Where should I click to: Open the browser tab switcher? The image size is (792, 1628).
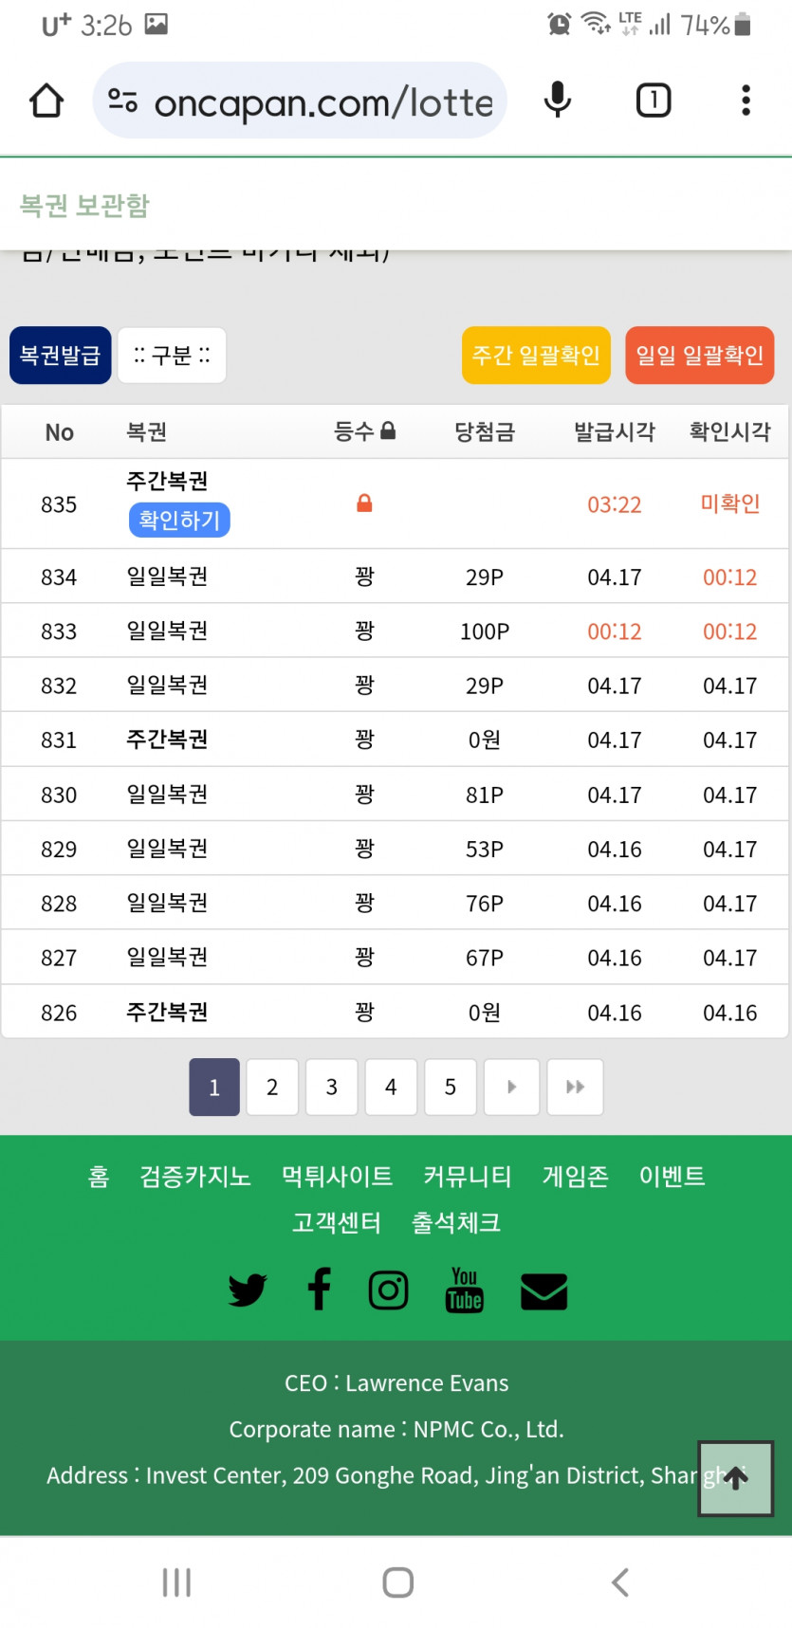[653, 101]
